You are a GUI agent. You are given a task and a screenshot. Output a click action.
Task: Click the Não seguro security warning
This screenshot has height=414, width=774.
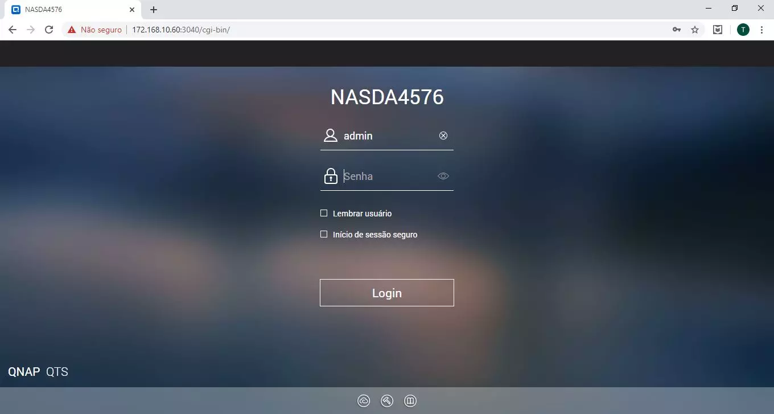94,30
